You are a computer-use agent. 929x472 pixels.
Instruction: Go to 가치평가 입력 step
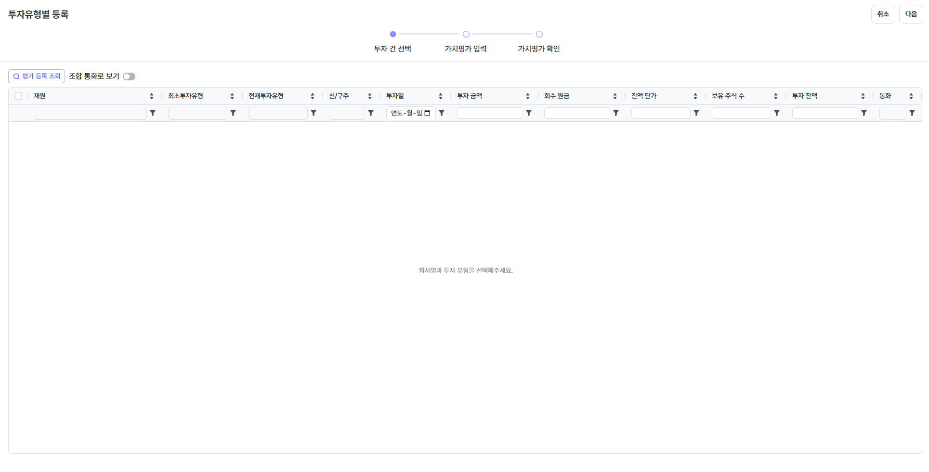[466, 34]
